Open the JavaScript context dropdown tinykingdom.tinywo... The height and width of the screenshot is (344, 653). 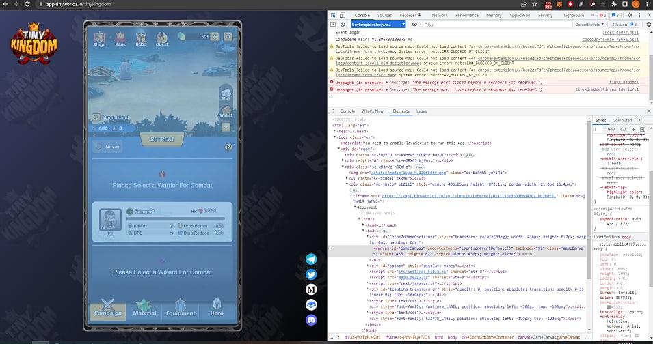[378, 25]
